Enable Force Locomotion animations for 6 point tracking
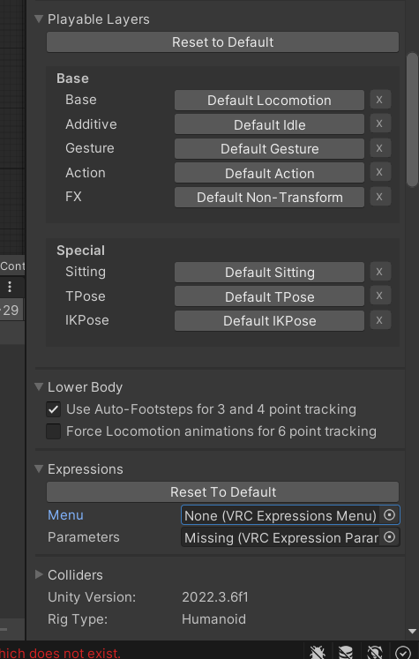 click(x=54, y=431)
